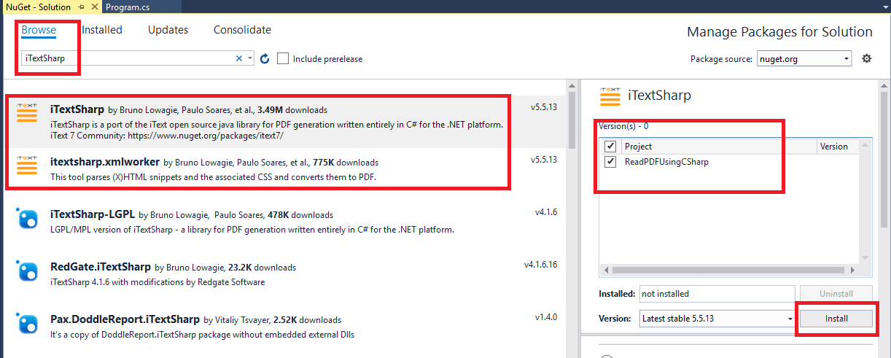Click the Pax.DoddleReport.iTextSharp package icon

27,323
